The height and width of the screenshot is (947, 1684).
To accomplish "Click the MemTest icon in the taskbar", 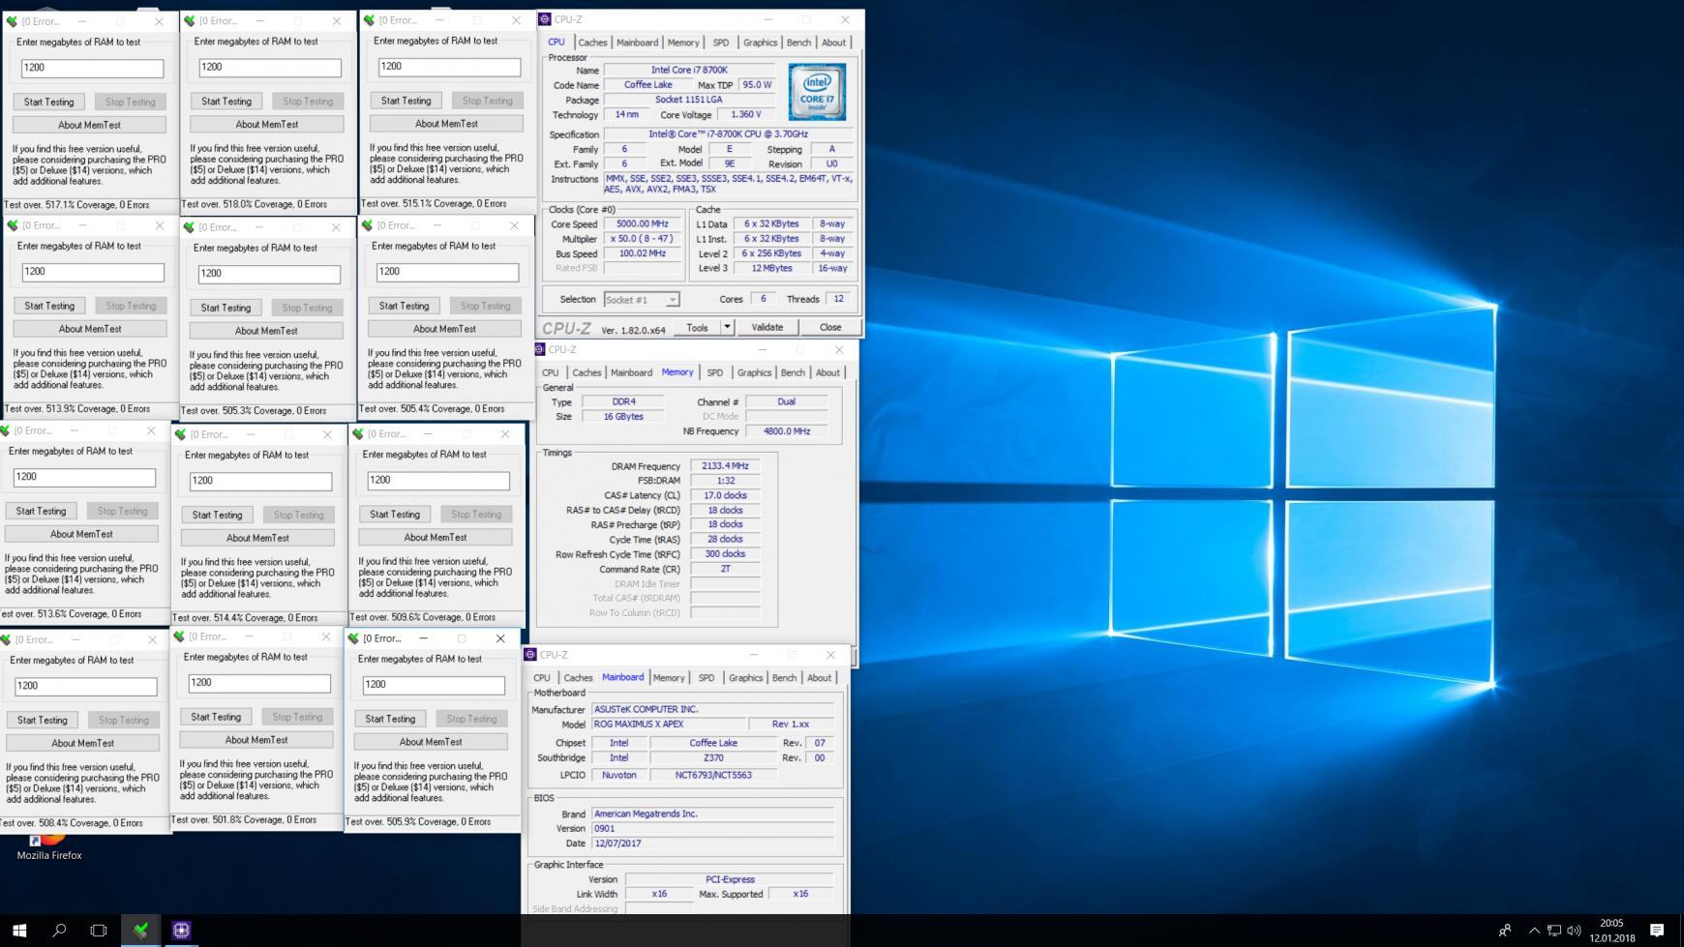I will (x=141, y=930).
